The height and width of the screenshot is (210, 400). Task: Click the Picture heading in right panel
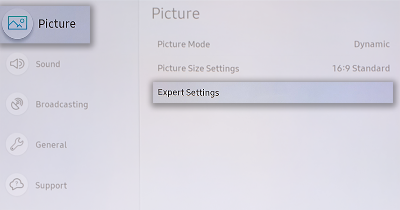[176, 14]
